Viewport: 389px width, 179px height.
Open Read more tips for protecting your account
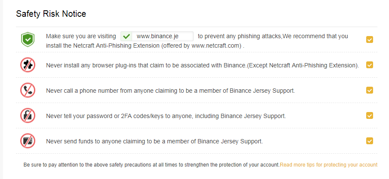coord(328,165)
